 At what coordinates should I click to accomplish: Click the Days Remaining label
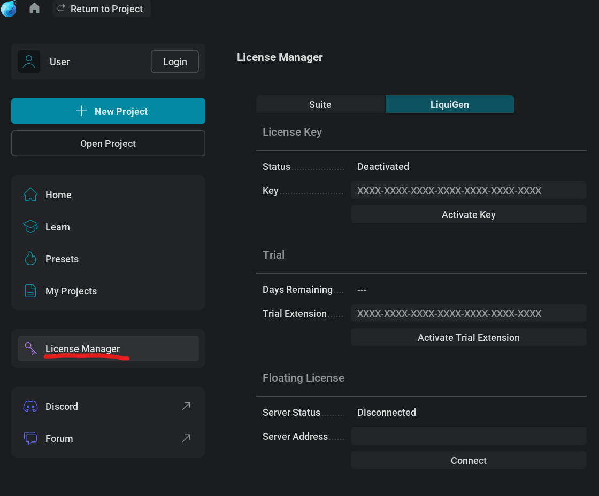pyautogui.click(x=297, y=290)
